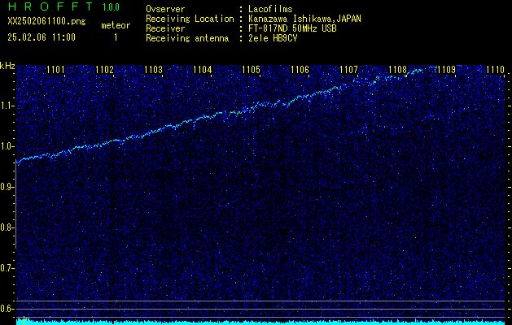Click the 1102 time marker
Screen dimensions: 512x325
pos(104,69)
